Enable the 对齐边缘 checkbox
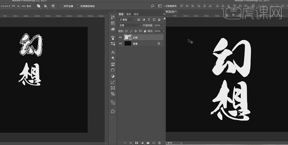288x145 pixels. click(61, 6)
